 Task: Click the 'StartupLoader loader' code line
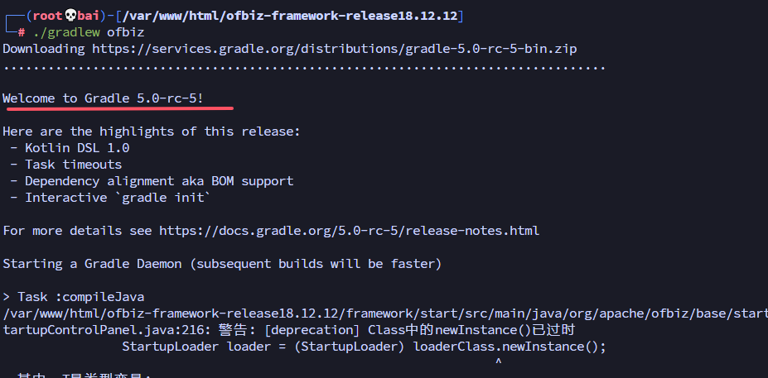click(364, 347)
